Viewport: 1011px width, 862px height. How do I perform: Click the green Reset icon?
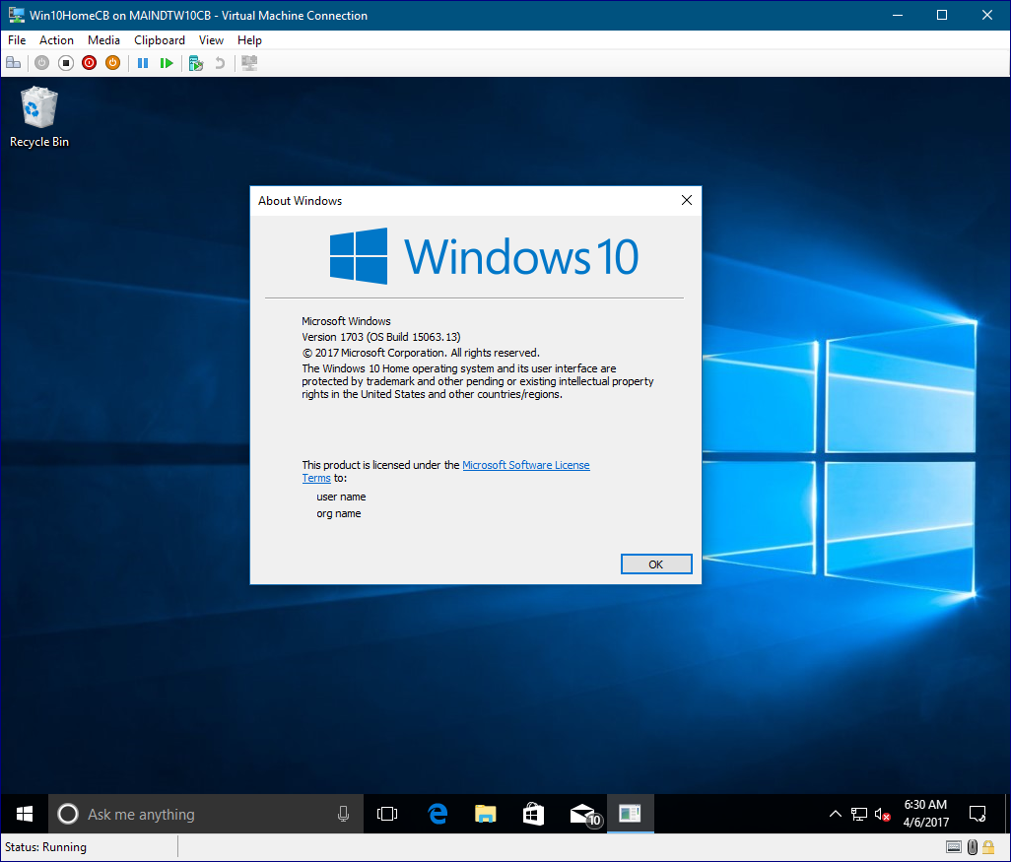(167, 63)
